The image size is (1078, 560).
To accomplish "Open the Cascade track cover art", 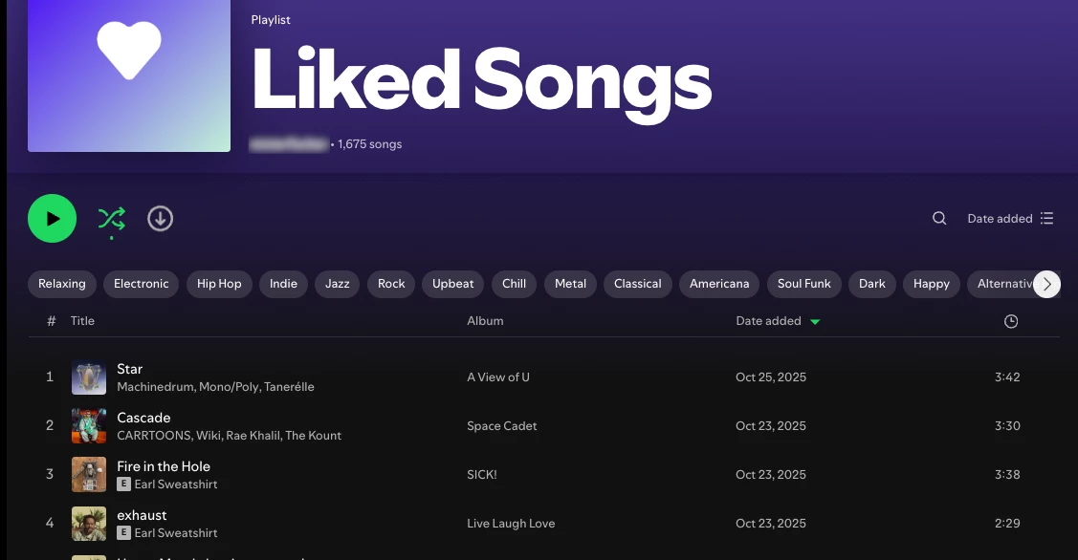I will point(89,426).
